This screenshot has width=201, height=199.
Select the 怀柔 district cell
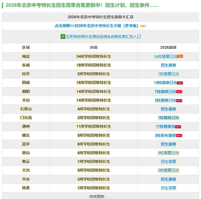coord(26,188)
